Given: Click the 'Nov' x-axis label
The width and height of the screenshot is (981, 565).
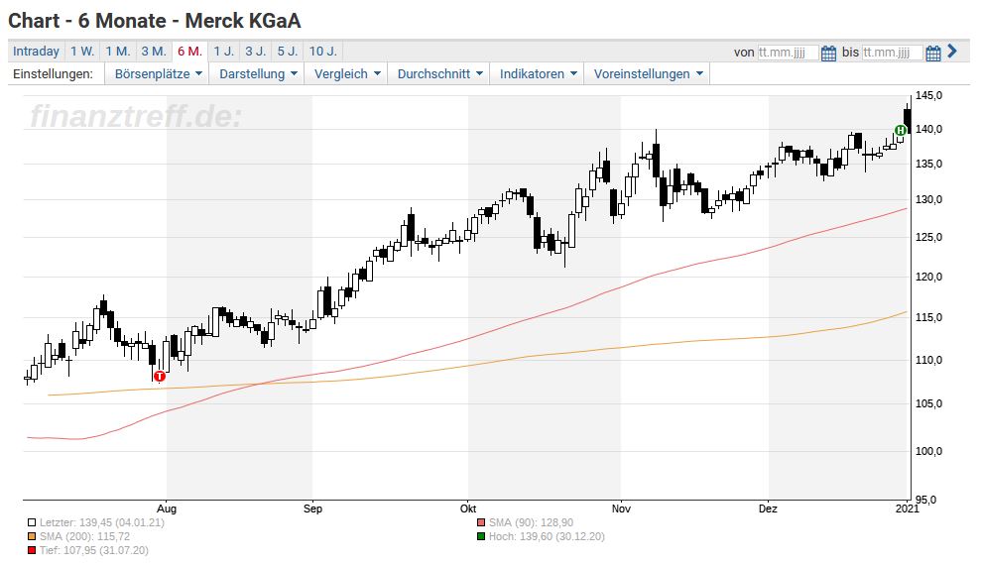Looking at the screenshot, I should tap(621, 508).
